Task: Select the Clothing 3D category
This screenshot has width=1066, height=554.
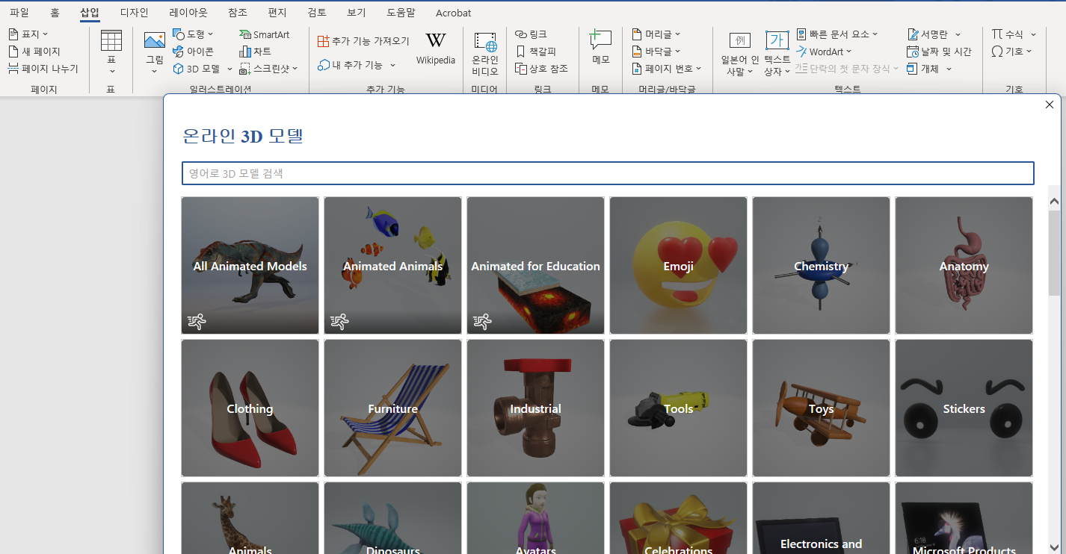Action: (x=250, y=408)
